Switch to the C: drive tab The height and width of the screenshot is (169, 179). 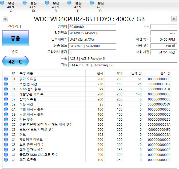(11, 7)
